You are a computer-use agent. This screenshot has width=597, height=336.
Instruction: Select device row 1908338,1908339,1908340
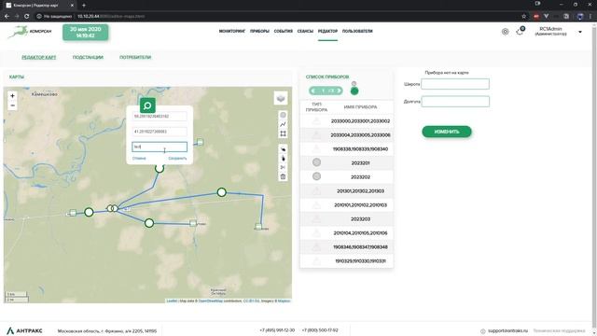[347, 149]
